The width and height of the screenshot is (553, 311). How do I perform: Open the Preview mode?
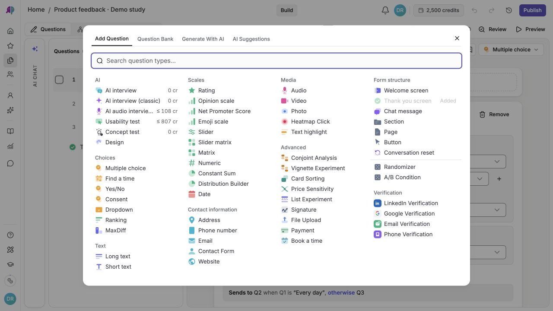(531, 29)
